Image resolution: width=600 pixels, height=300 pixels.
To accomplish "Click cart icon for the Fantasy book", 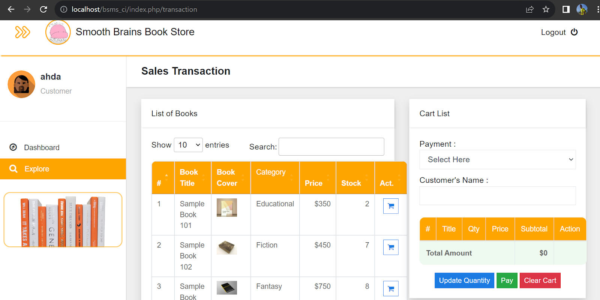I will point(391,289).
